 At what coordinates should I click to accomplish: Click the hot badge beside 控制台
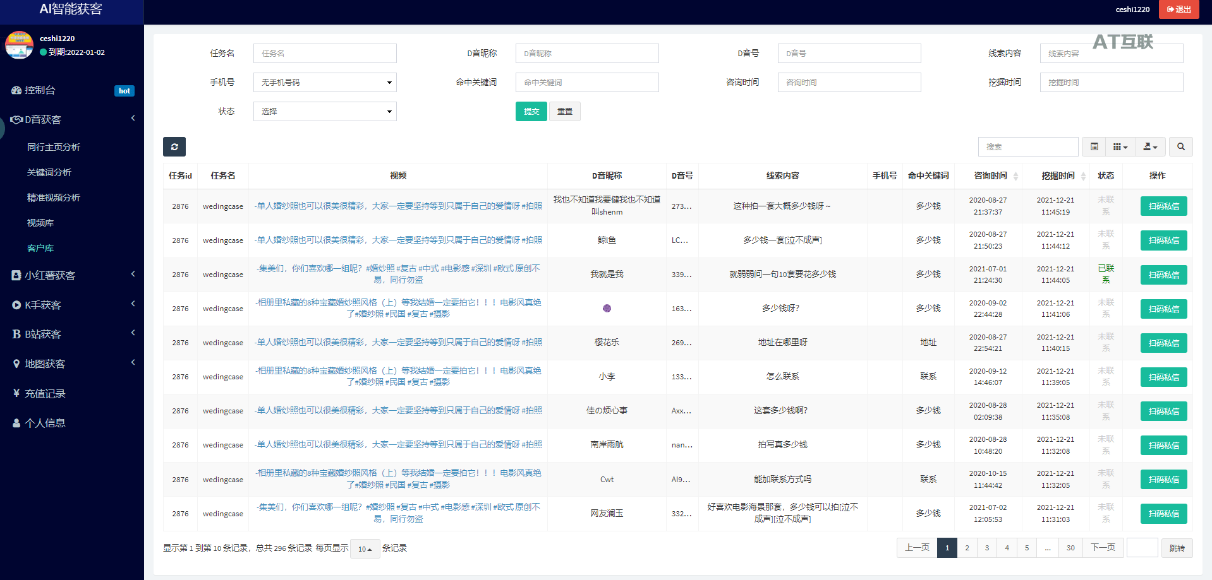(x=124, y=91)
